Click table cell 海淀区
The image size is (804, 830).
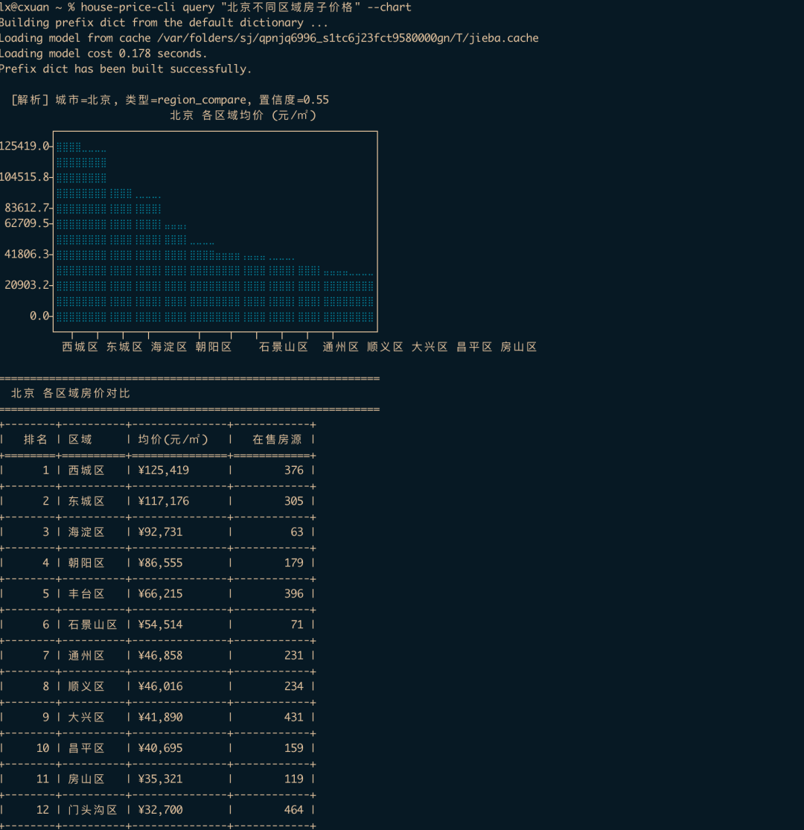[86, 532]
